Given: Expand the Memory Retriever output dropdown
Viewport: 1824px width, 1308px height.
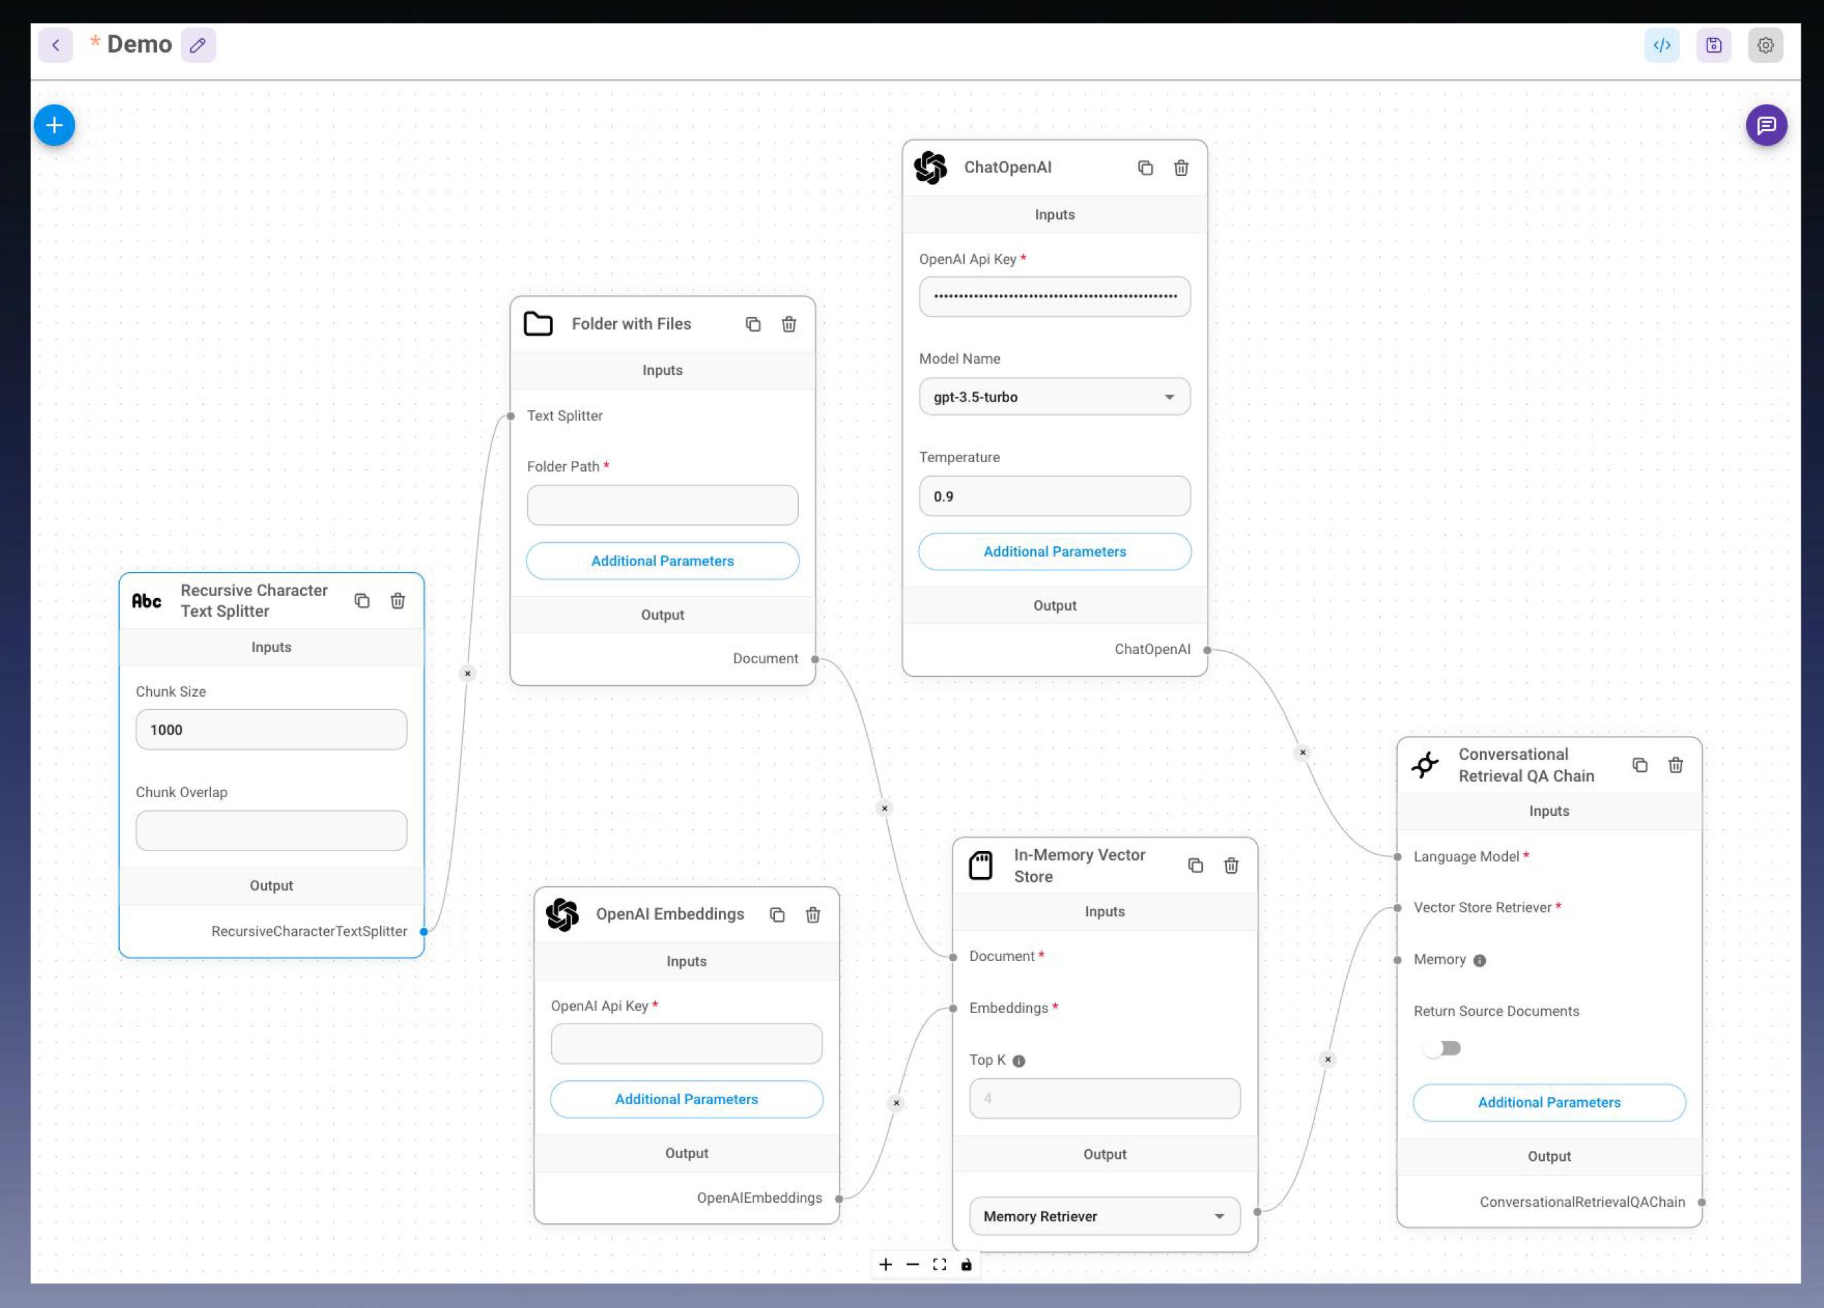Looking at the screenshot, I should 1104,1216.
